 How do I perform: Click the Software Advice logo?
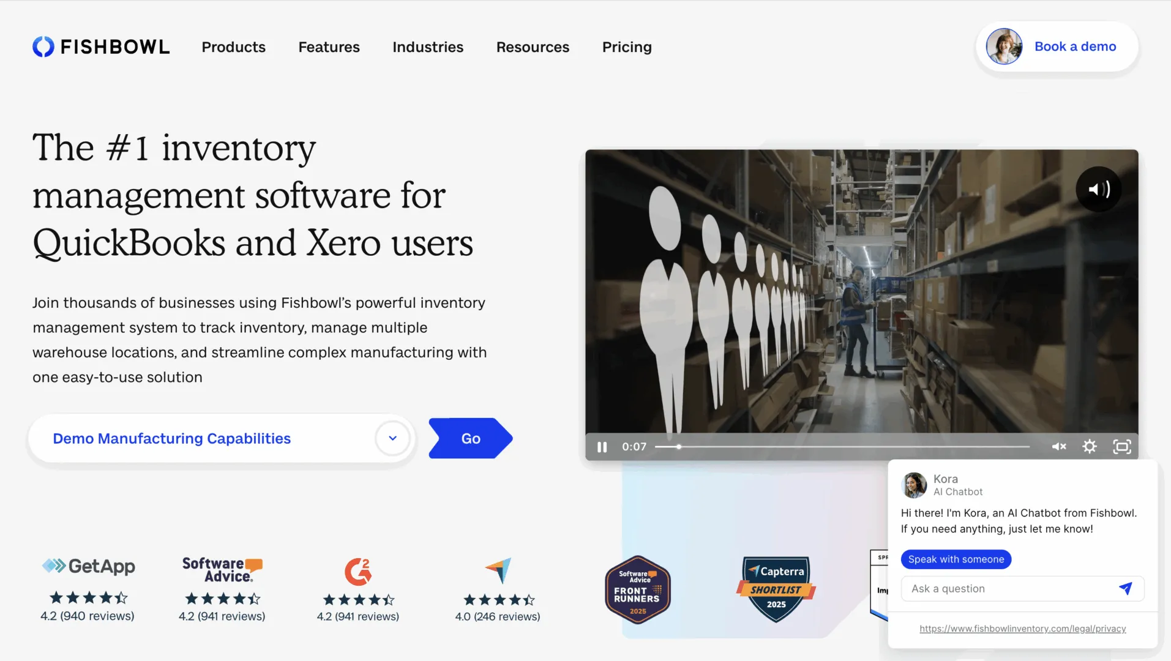point(222,569)
